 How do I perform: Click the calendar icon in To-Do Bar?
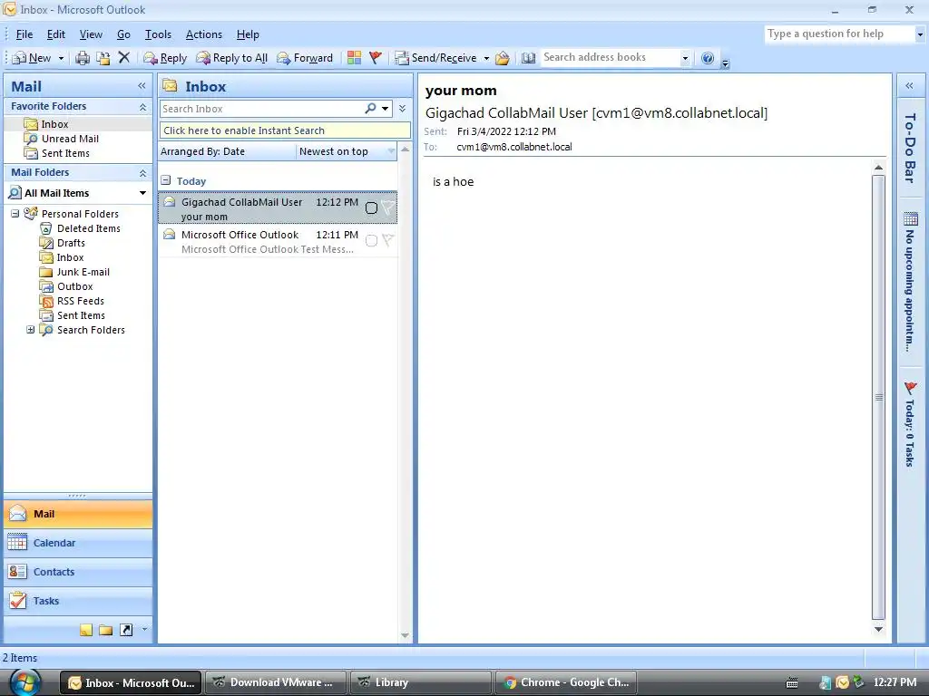point(911,219)
